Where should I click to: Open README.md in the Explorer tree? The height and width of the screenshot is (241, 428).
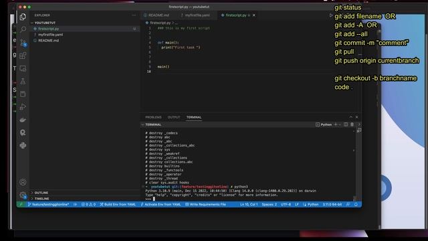(85, 40)
